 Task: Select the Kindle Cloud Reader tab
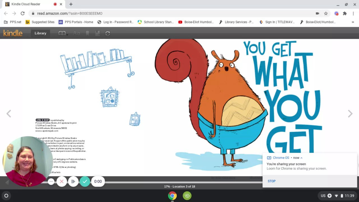pos(33,4)
